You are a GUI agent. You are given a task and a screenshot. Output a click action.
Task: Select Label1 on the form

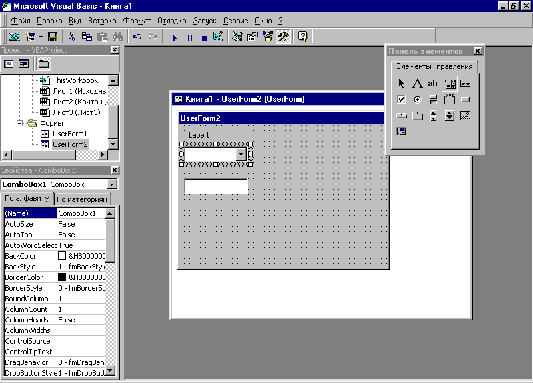click(x=199, y=135)
